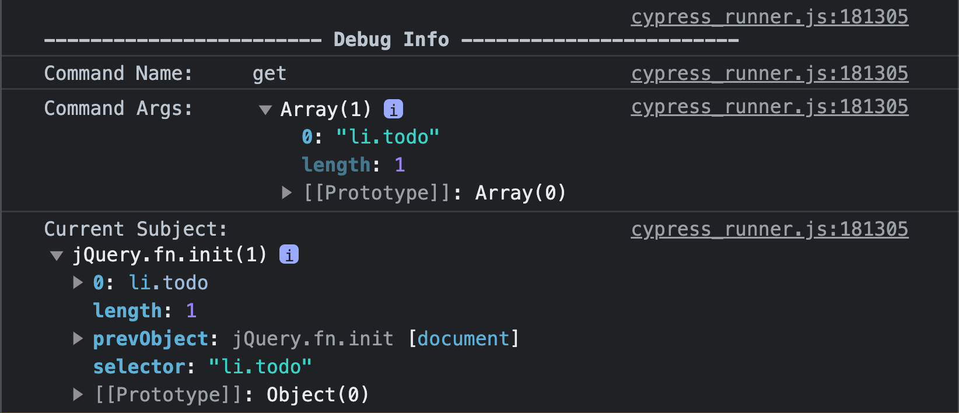Click the length: 1 property under jQuery.fn.init
The width and height of the screenshot is (959, 413).
(x=145, y=311)
